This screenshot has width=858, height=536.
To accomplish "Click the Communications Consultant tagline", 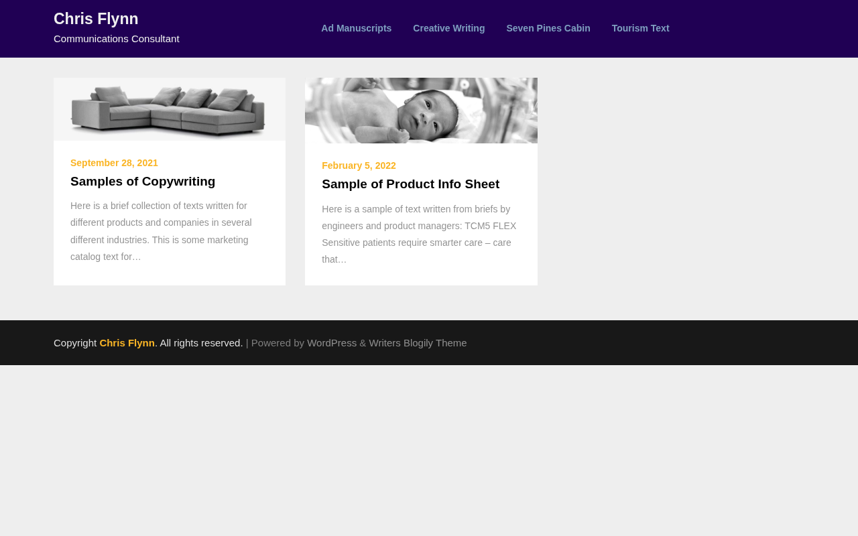I will [x=117, y=39].
